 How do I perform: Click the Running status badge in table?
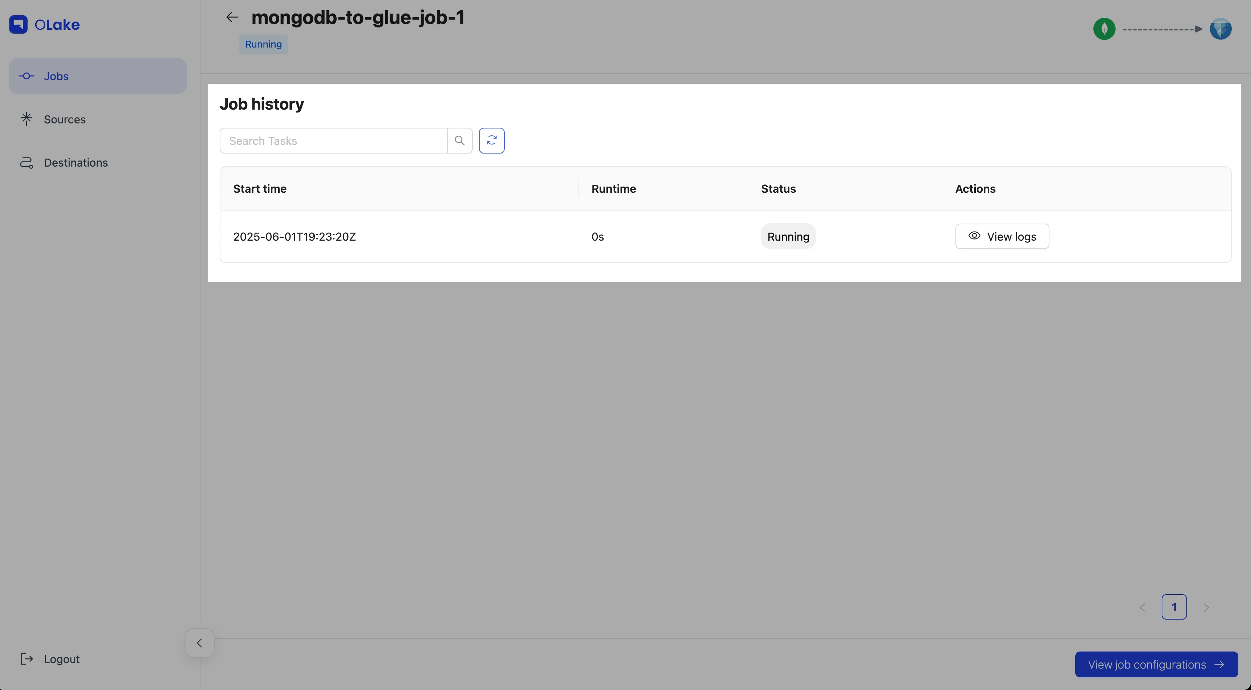click(x=788, y=237)
